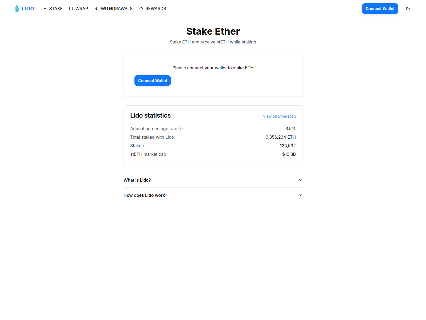Click the Stake ETH and receive stETH subtitle
This screenshot has height=320, width=426.
(213, 42)
